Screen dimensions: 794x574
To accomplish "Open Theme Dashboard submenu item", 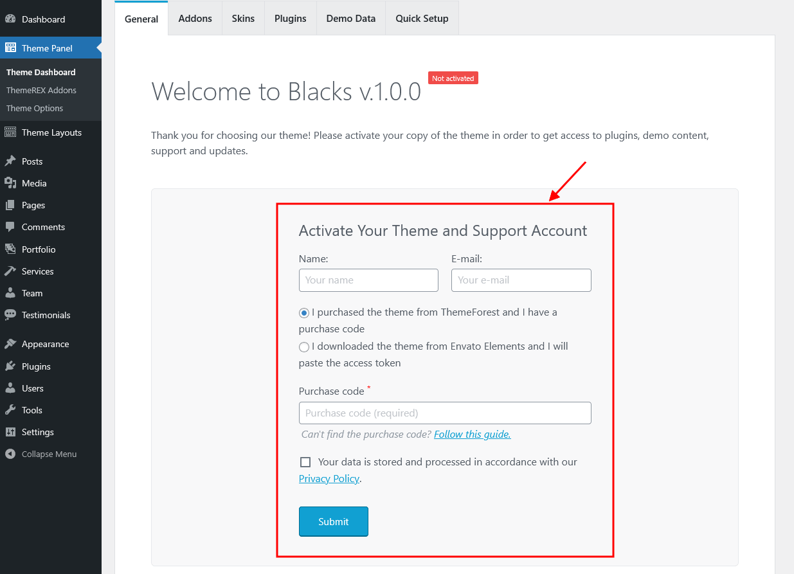I will coord(41,72).
